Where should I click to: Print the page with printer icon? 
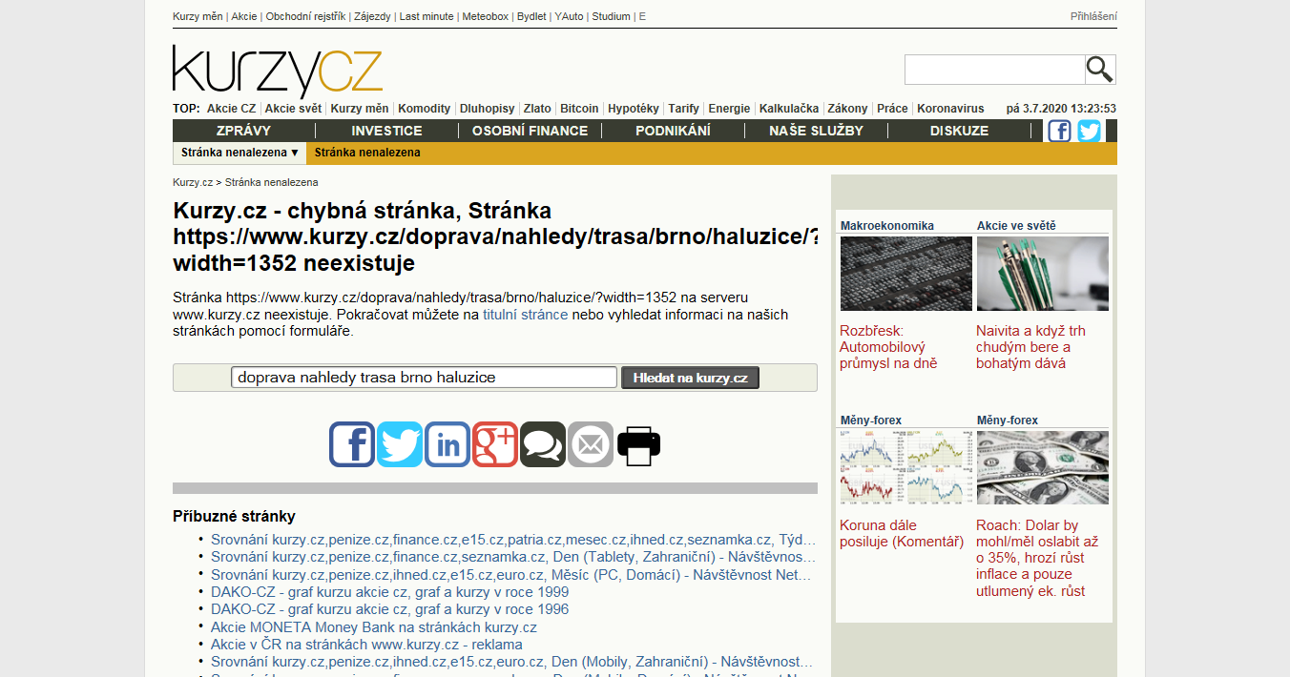point(638,444)
